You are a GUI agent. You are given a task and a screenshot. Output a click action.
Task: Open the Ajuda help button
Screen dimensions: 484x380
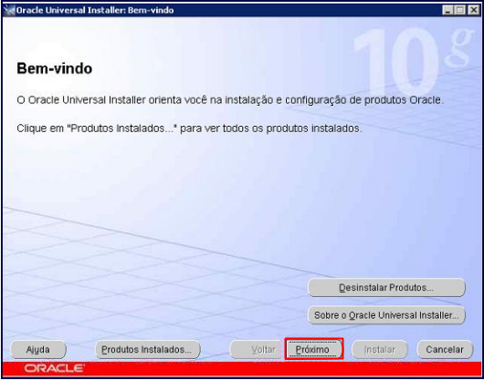(38, 350)
